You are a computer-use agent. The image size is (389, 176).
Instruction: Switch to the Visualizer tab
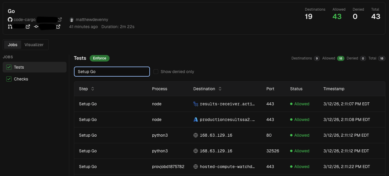[x=34, y=45]
